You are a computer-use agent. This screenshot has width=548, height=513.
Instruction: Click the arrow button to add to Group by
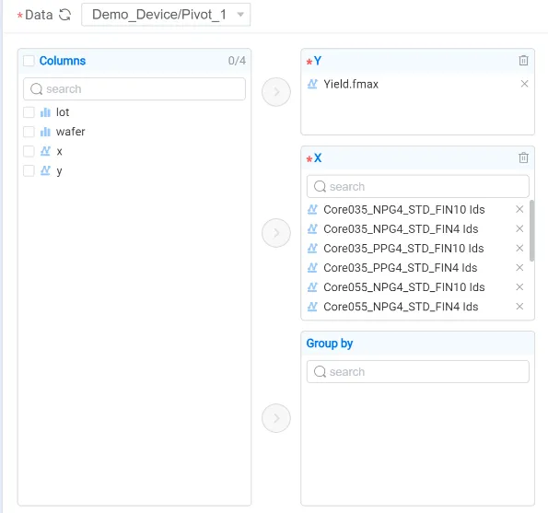[276, 418]
